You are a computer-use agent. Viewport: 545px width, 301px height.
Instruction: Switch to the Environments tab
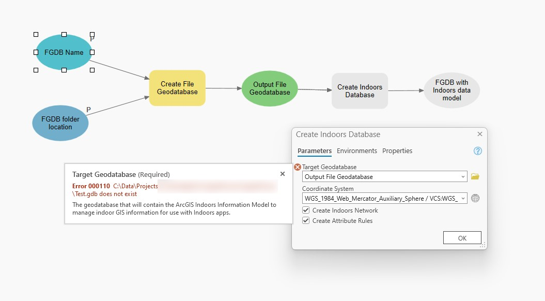point(356,151)
